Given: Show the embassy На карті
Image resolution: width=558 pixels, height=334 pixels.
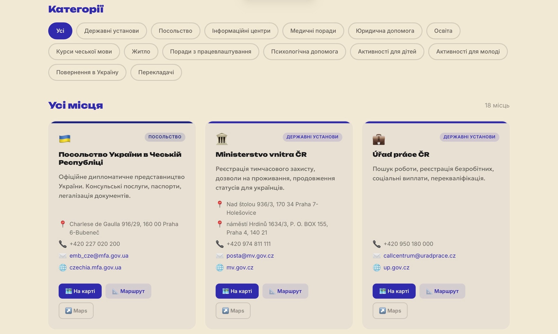Looking at the screenshot, I should point(80,291).
